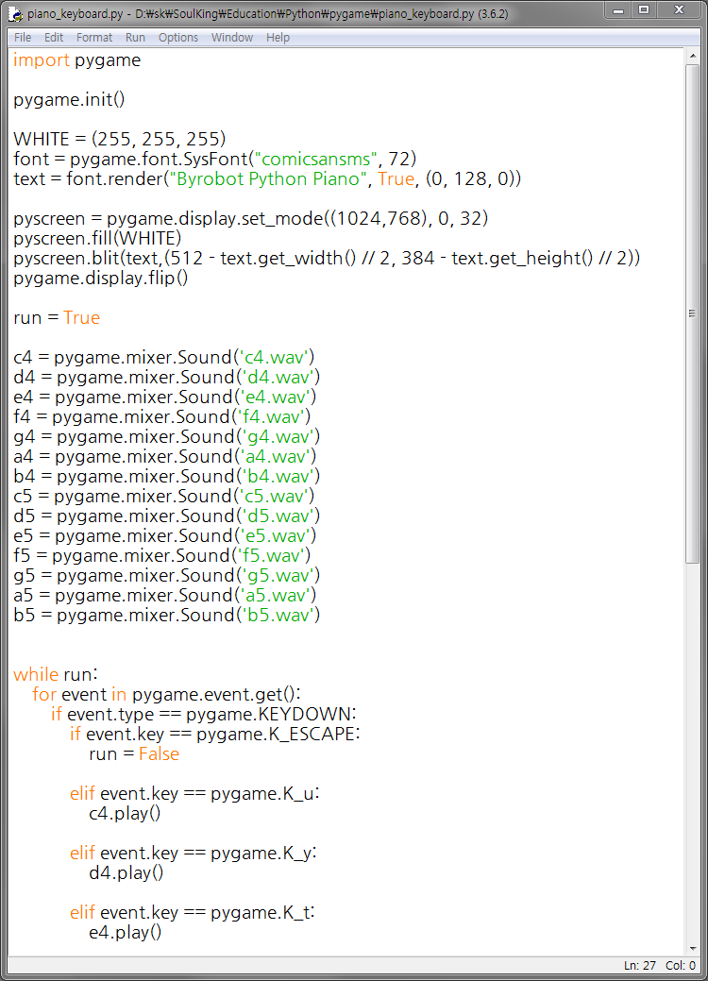Click the 'a4.wav' string
The height and width of the screenshot is (981, 708).
click(x=276, y=457)
